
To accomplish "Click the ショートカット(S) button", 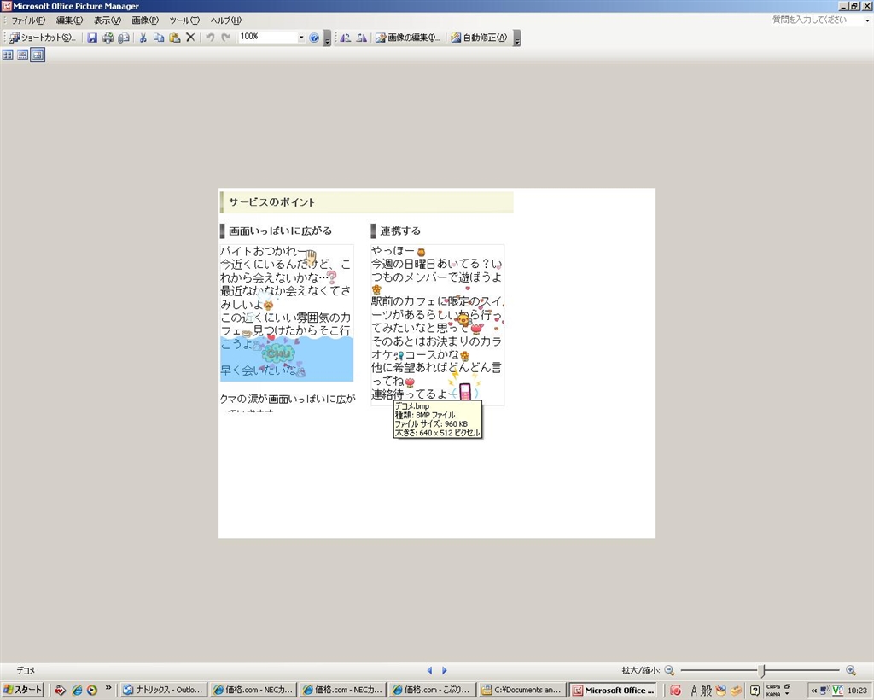I will click(43, 38).
